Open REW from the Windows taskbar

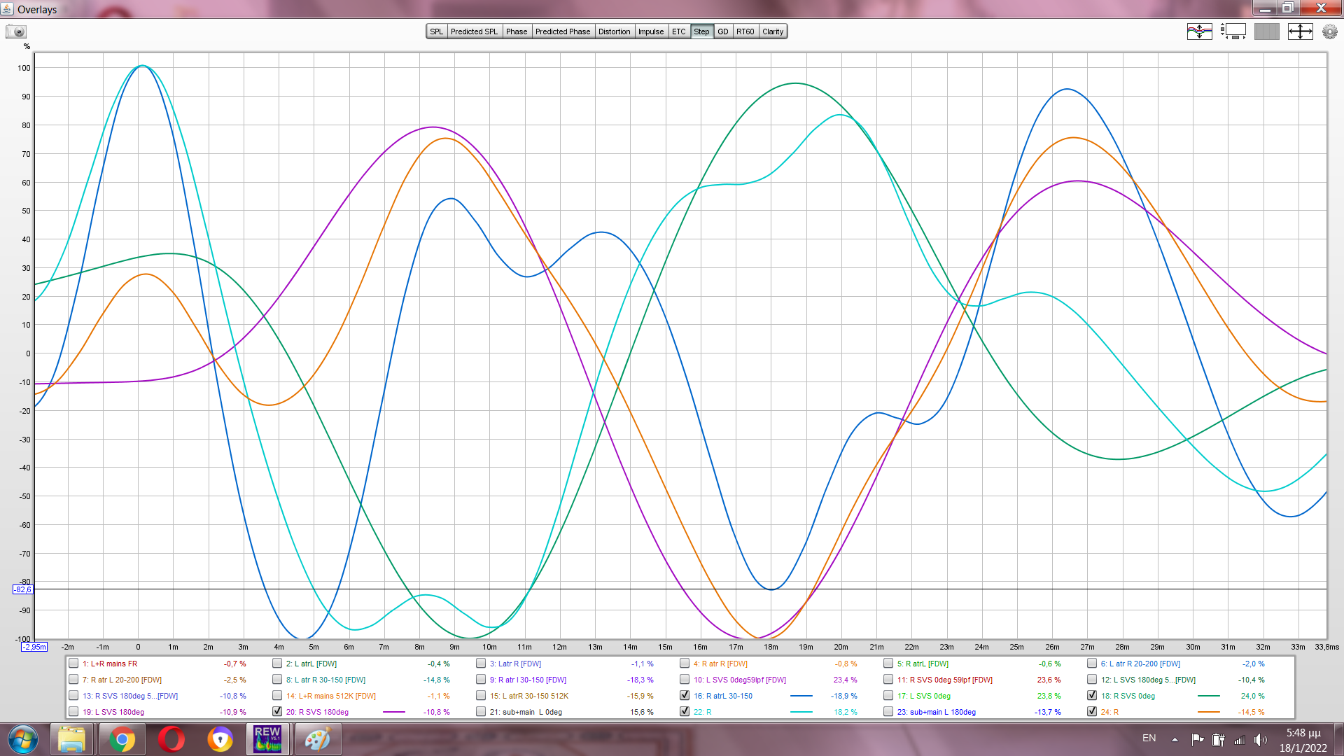(x=267, y=739)
